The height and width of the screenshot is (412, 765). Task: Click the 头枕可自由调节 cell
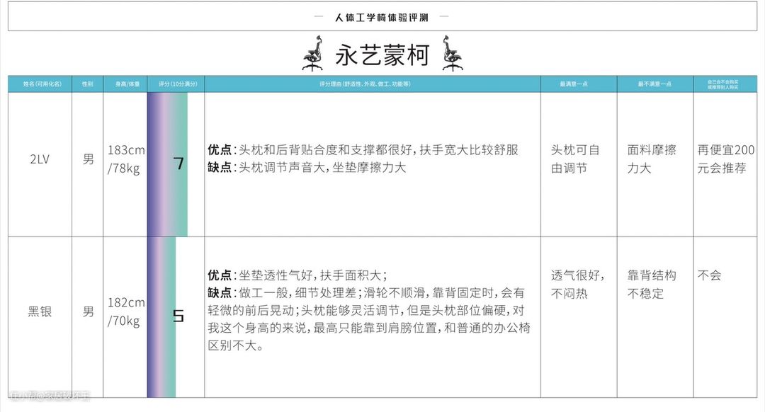tap(576, 159)
